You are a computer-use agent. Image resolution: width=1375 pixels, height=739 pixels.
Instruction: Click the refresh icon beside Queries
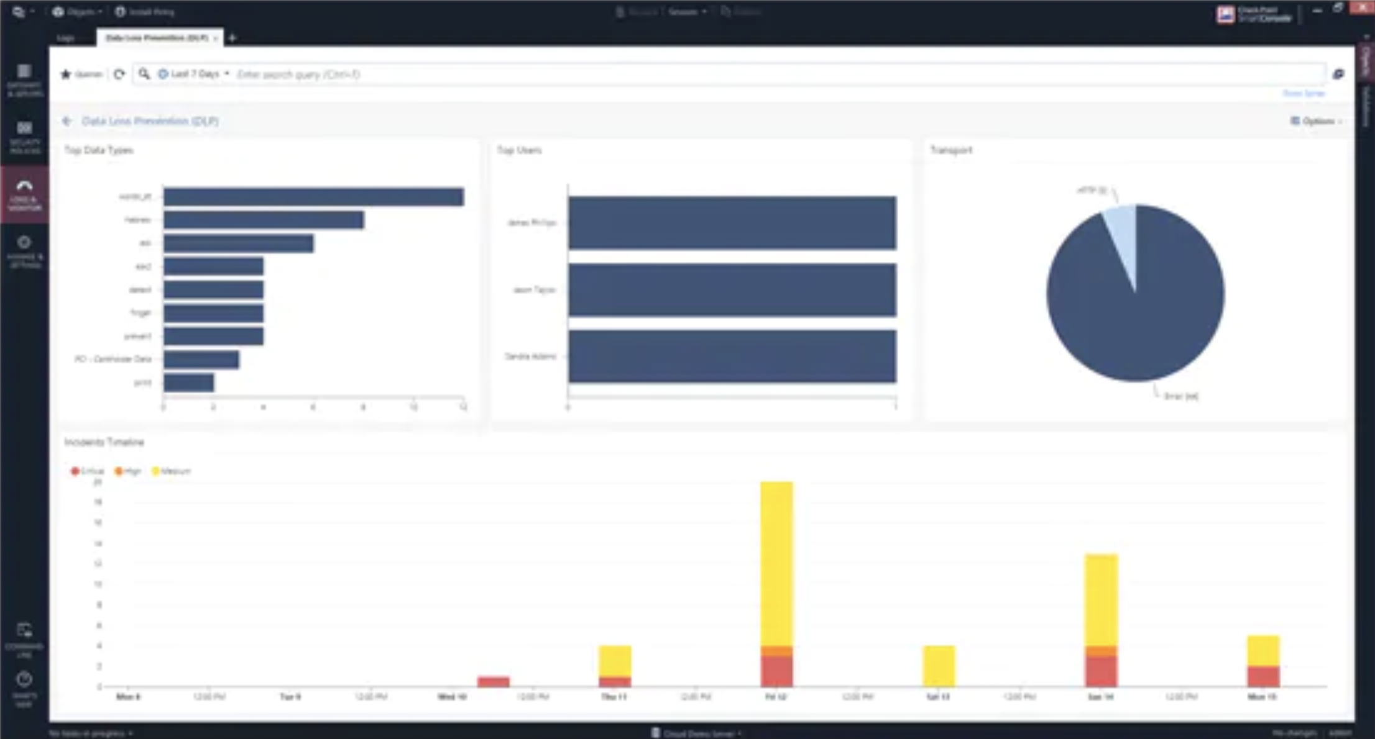(x=119, y=74)
